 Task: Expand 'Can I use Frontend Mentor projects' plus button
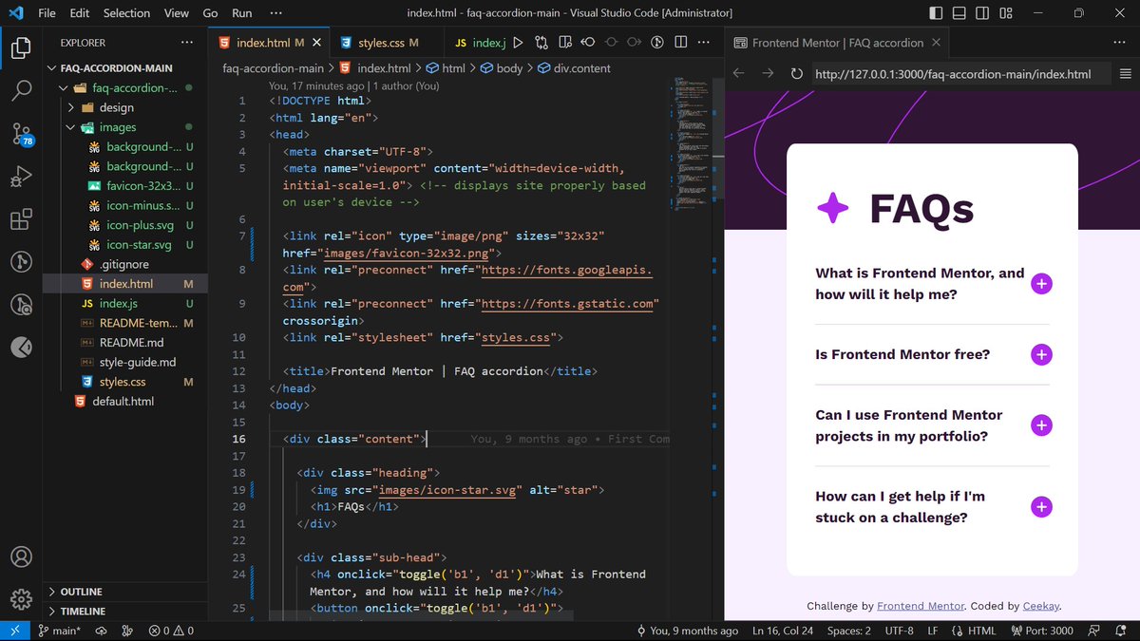coord(1041,425)
